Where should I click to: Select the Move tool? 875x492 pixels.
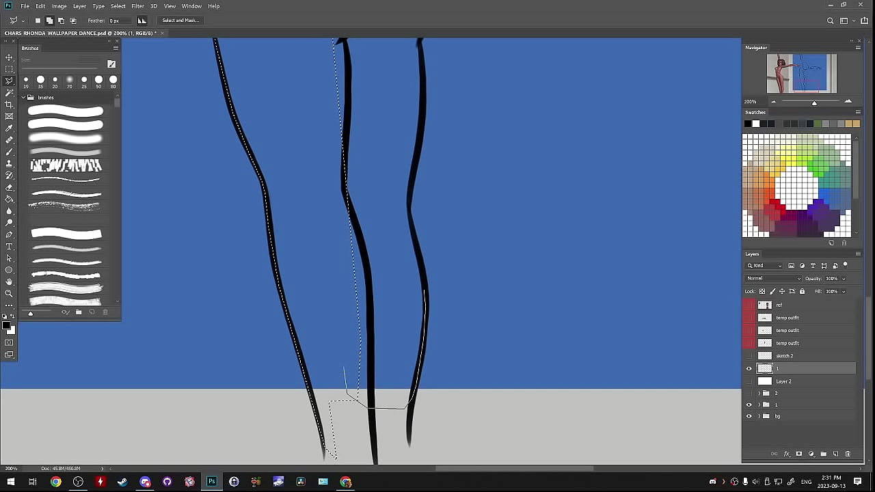[x=9, y=57]
